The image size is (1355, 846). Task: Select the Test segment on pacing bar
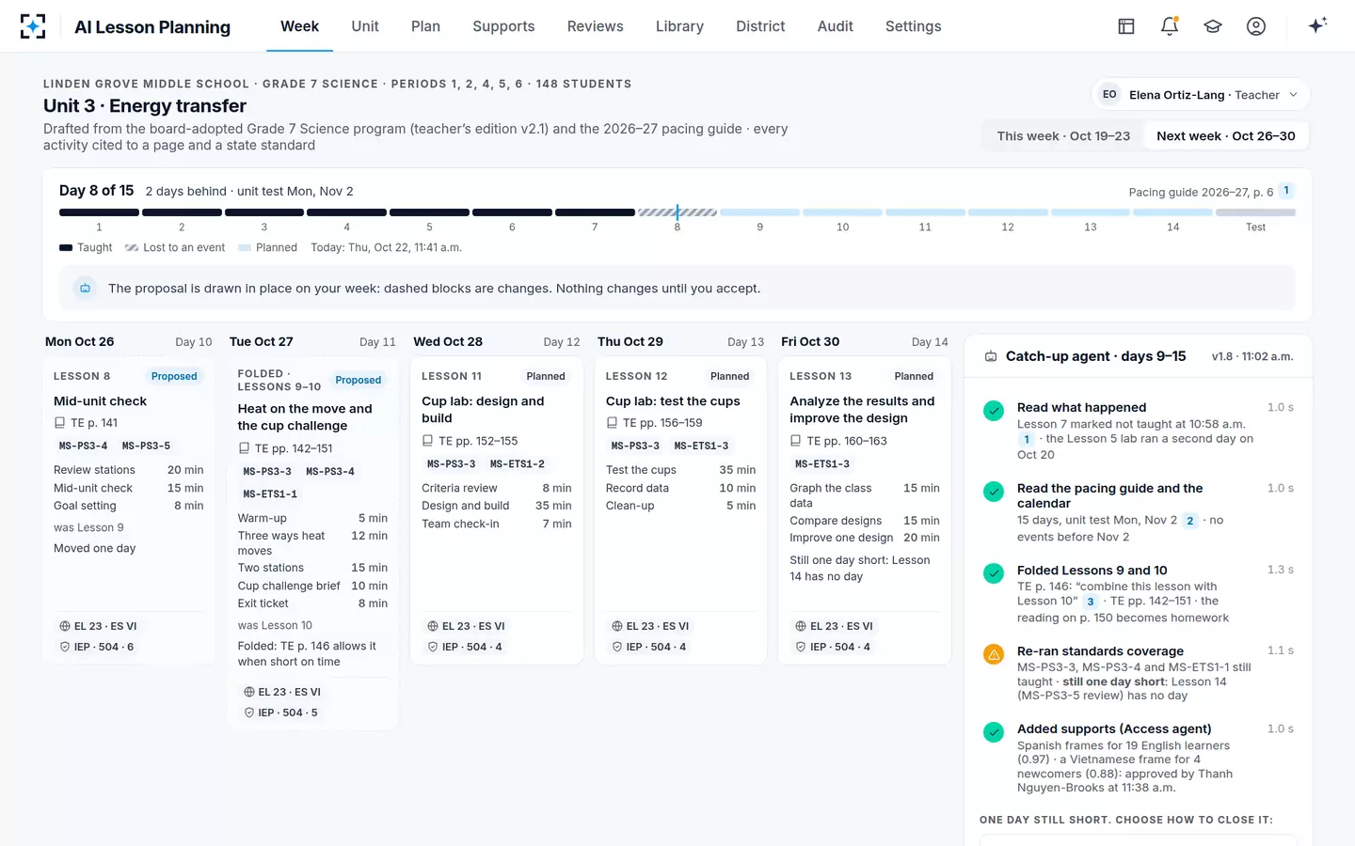point(1255,212)
